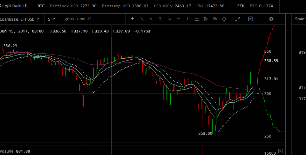306x155 pixels.
Task: Go to the Cryptowatch home link
Action: (x=14, y=6)
